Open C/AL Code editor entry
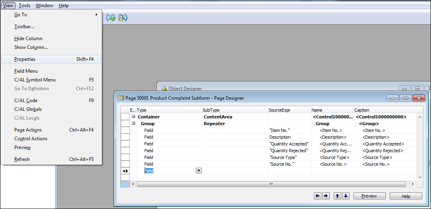 (51, 101)
